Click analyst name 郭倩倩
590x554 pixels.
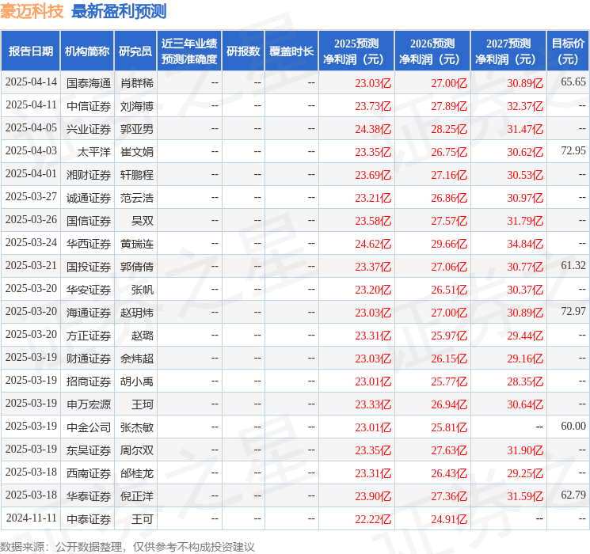coord(136,267)
